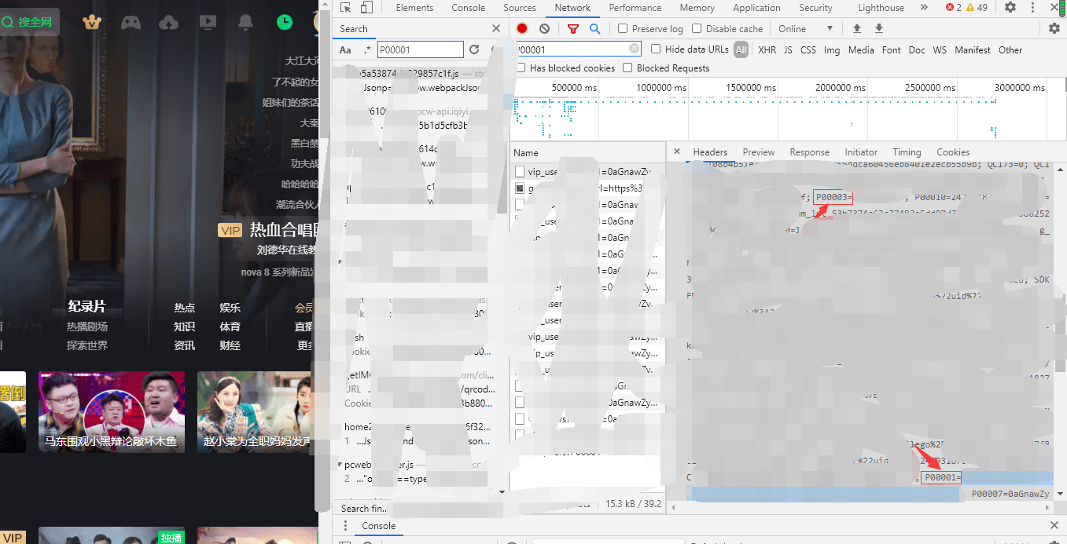1067x544 pixels.
Task: Open watch history clock icon
Action: pos(284,22)
